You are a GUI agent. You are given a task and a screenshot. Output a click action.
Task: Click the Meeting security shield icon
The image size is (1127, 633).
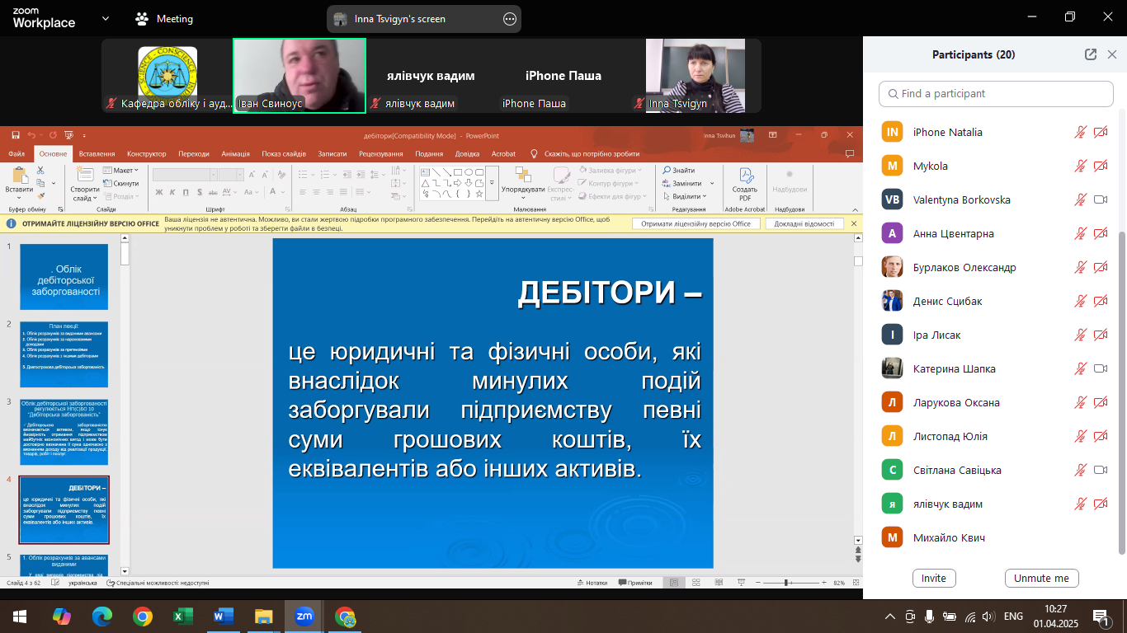coord(143,18)
